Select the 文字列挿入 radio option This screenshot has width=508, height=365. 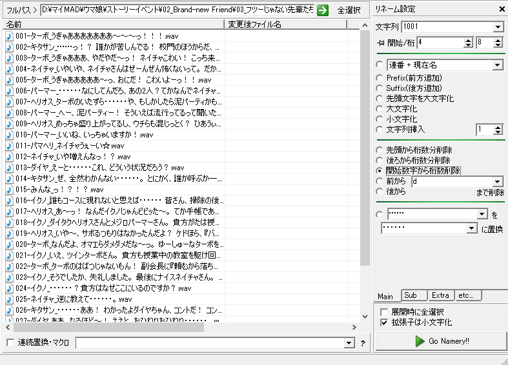(x=379, y=130)
